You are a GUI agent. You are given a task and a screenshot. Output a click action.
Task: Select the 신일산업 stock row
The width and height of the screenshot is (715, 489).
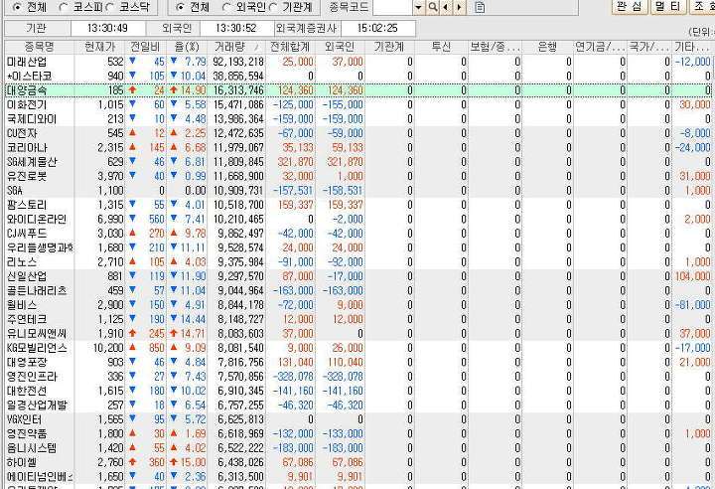[357, 276]
